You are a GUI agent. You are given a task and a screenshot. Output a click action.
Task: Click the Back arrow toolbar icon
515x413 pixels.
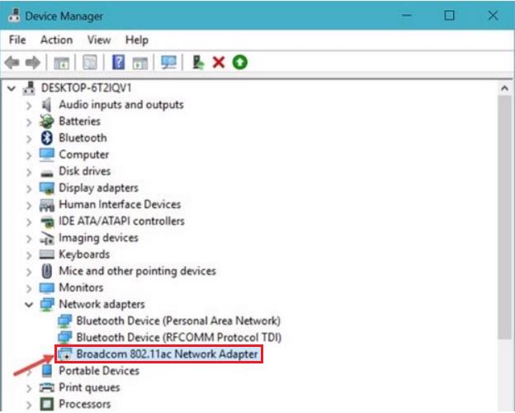[12, 62]
